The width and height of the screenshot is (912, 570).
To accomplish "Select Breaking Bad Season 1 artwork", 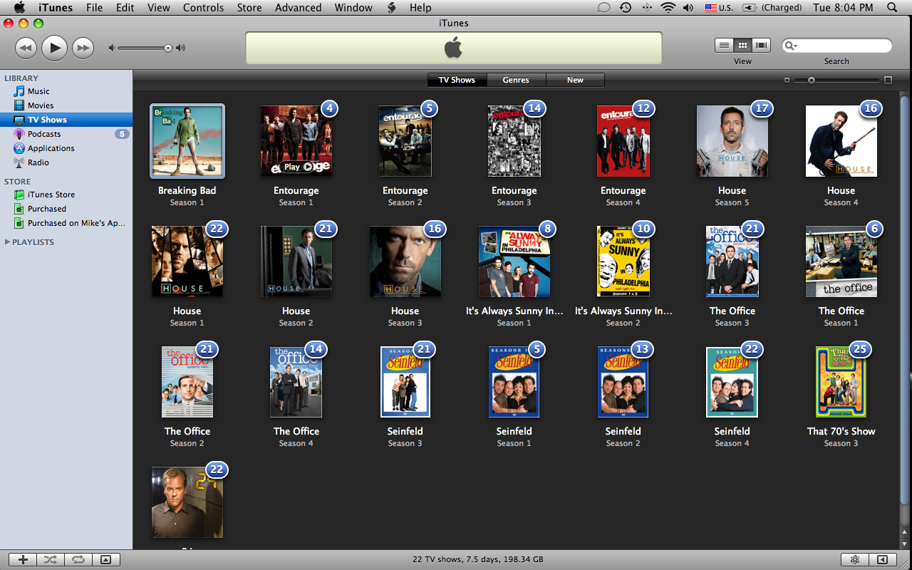I will [187, 141].
